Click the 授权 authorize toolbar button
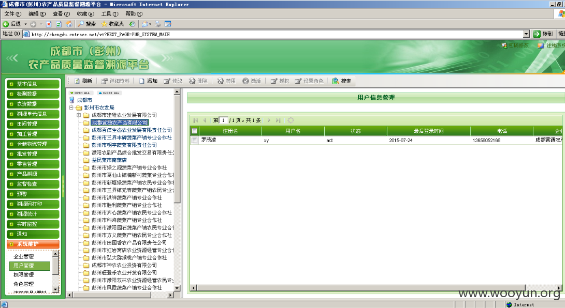The height and width of the screenshot is (308, 565). point(280,81)
